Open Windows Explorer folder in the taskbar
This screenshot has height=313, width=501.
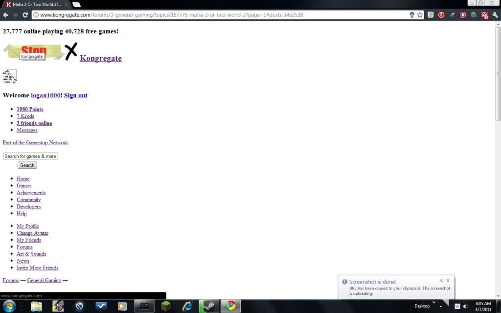point(36,306)
